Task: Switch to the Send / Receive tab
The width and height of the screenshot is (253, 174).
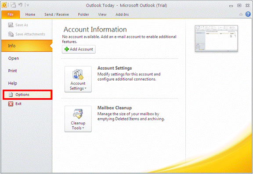Action: pyautogui.click(x=57, y=14)
